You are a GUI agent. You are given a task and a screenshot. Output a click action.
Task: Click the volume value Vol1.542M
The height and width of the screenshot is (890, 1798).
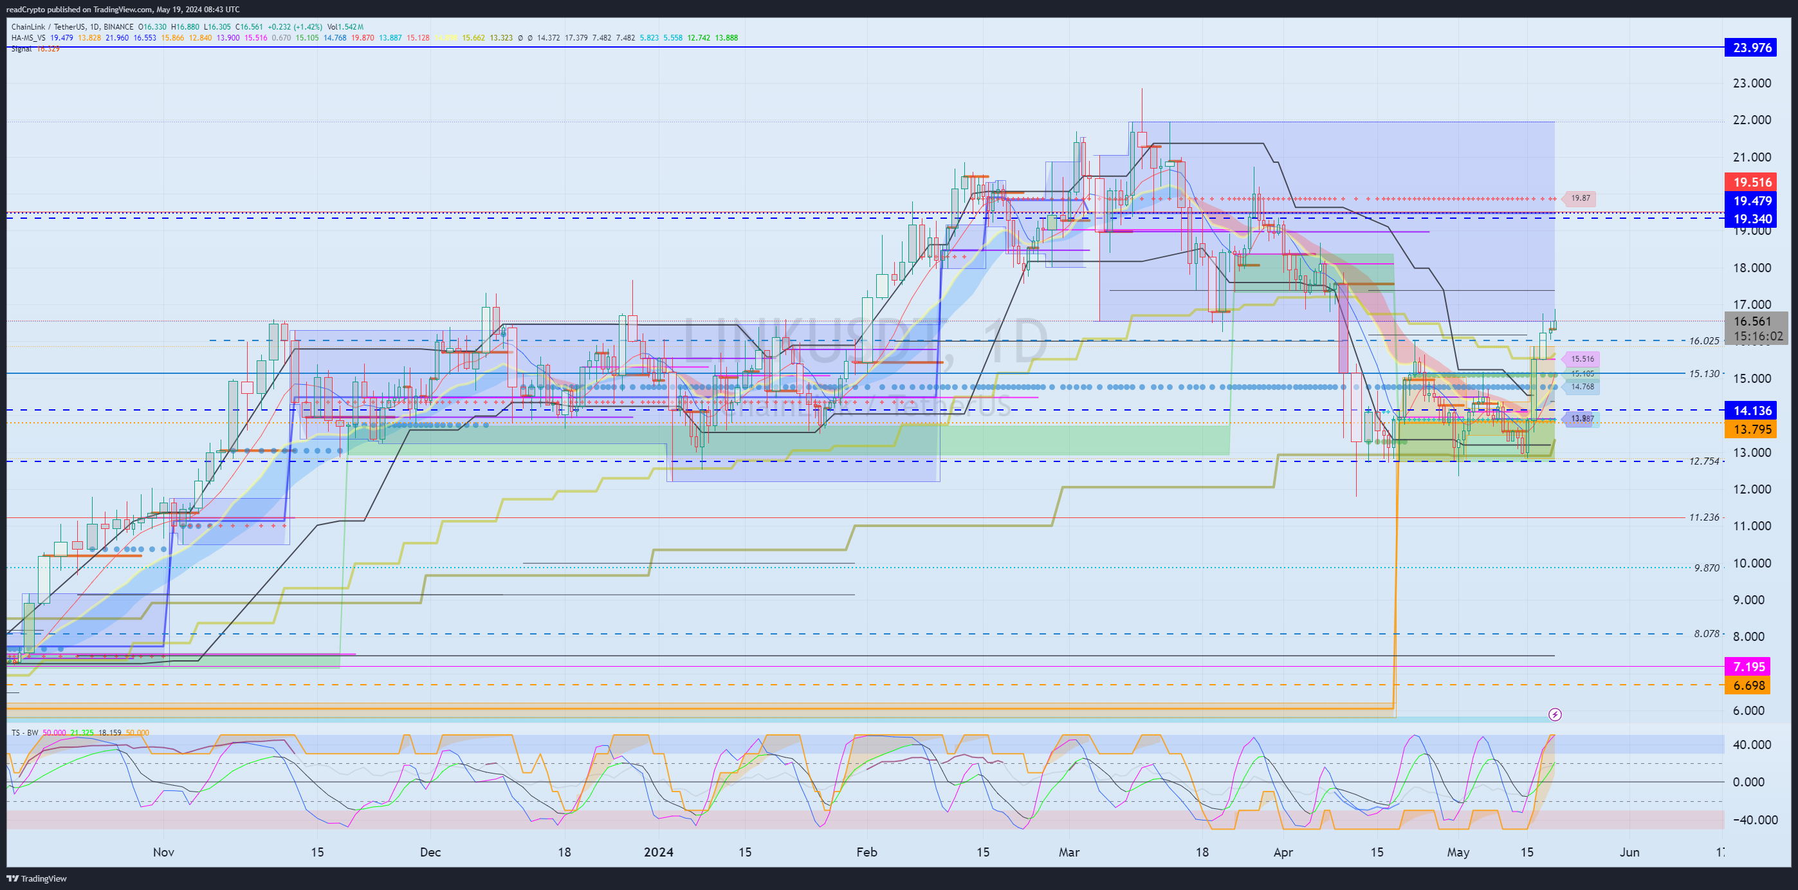tap(345, 27)
